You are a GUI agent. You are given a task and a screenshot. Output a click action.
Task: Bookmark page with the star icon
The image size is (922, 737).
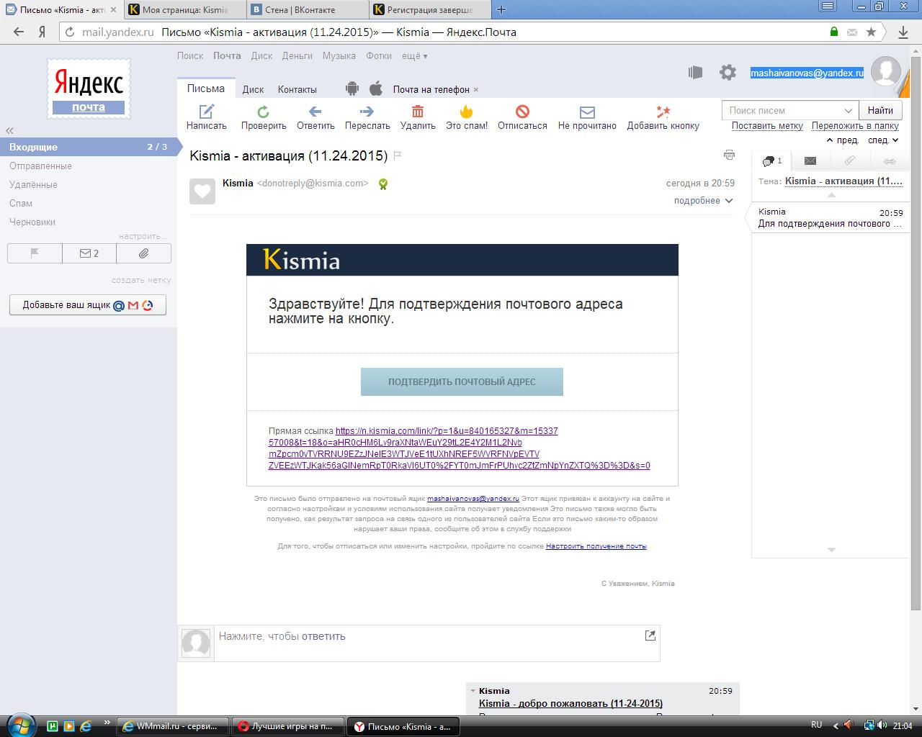click(x=871, y=32)
